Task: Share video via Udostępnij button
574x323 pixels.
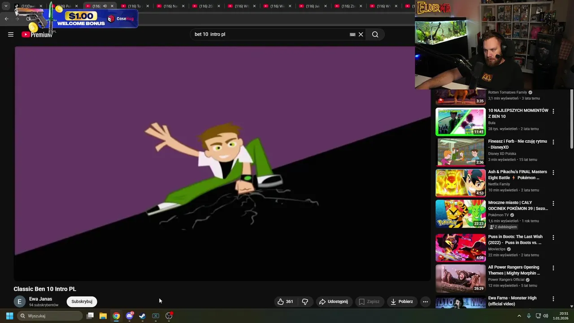Action: (334, 301)
